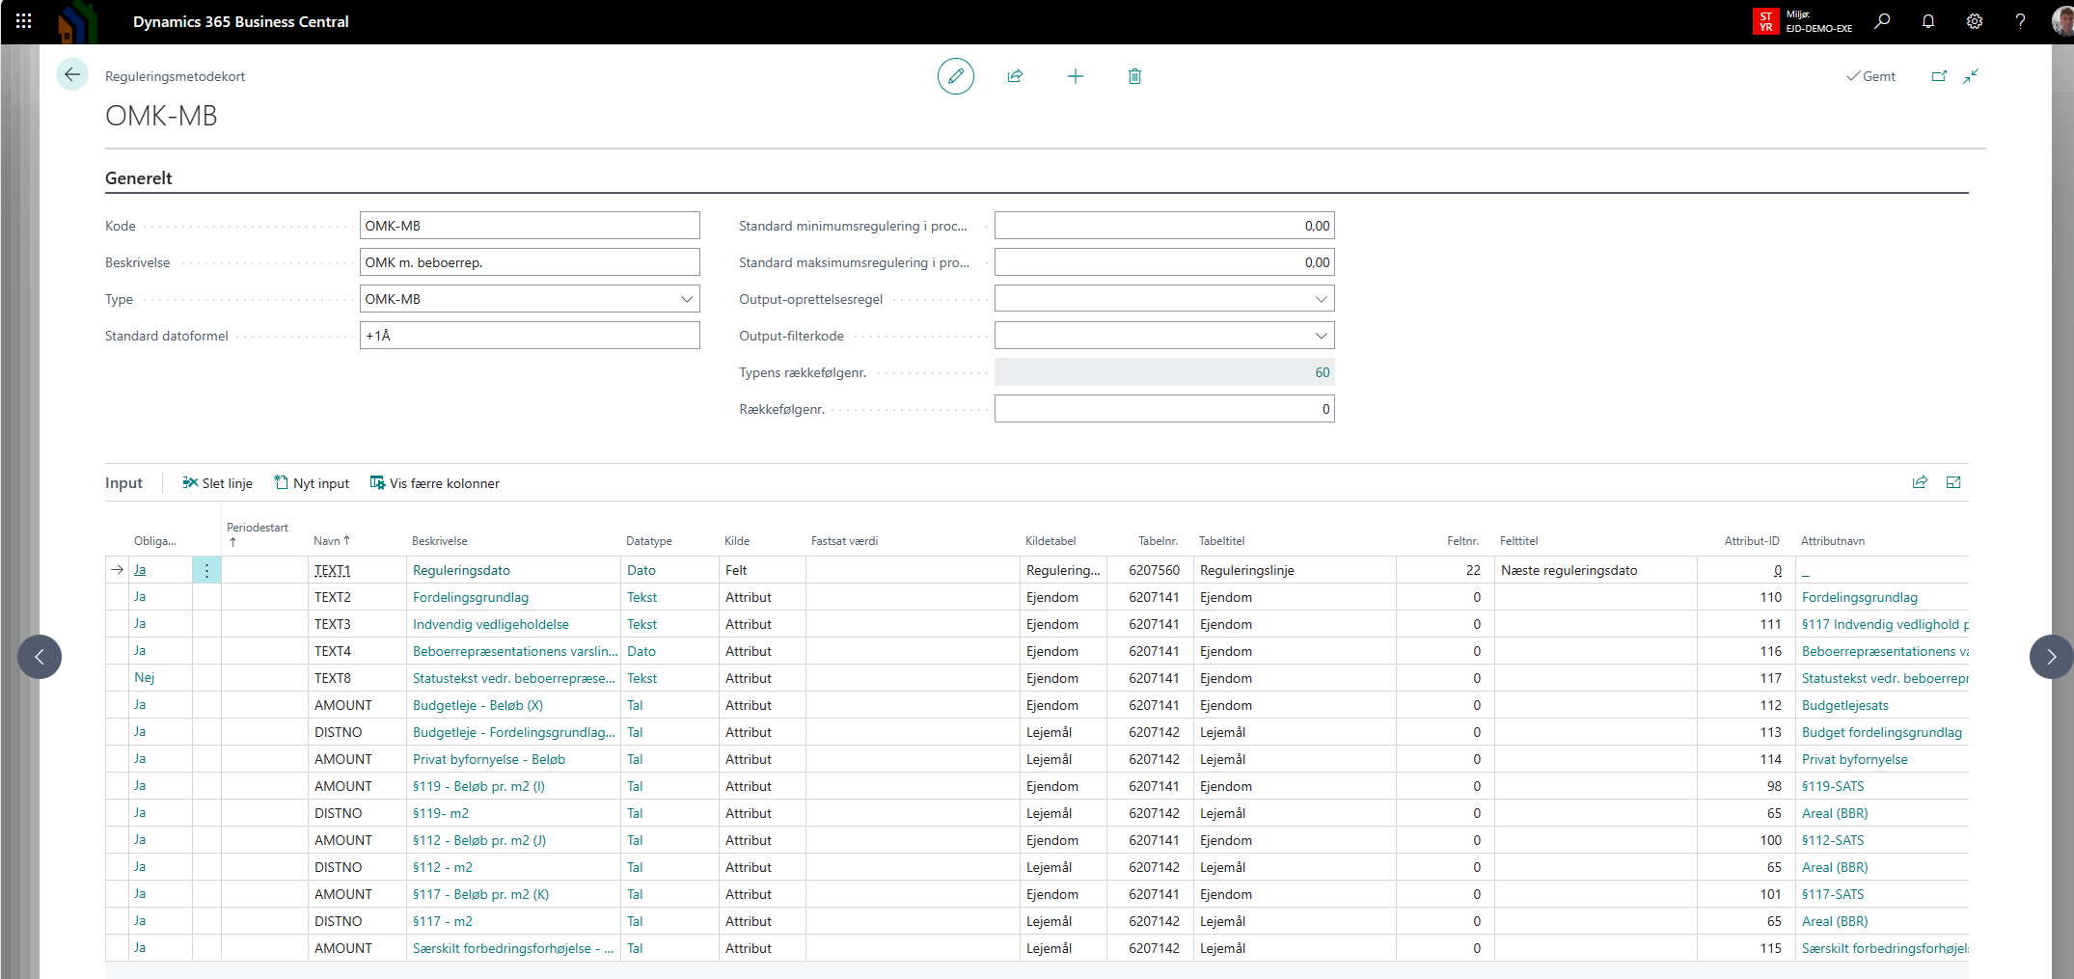
Task: Click Ja obligatory in TEXT1 row
Action: click(x=140, y=569)
